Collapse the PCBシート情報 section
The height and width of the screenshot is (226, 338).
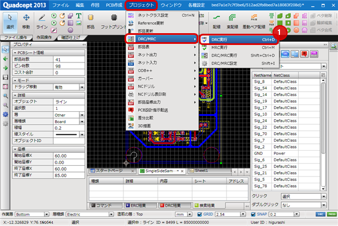(15, 53)
